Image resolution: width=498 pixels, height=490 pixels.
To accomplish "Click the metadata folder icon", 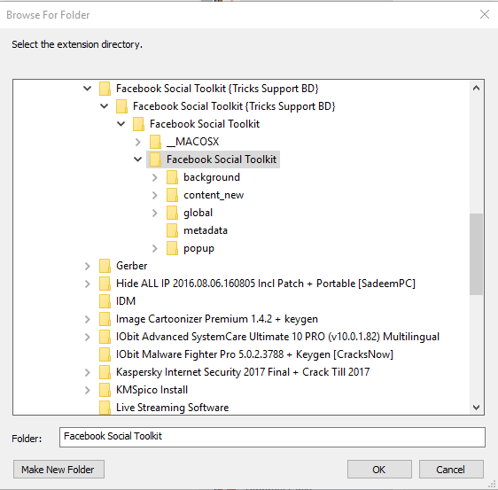I will point(172,230).
